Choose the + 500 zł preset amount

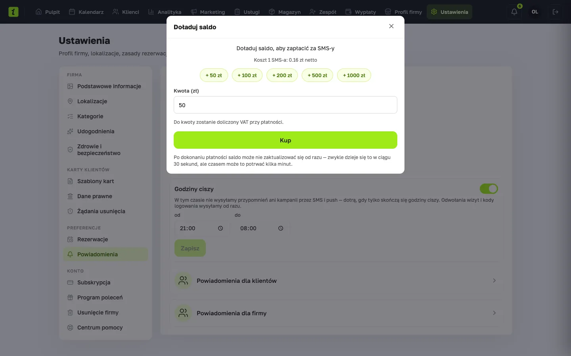click(317, 75)
